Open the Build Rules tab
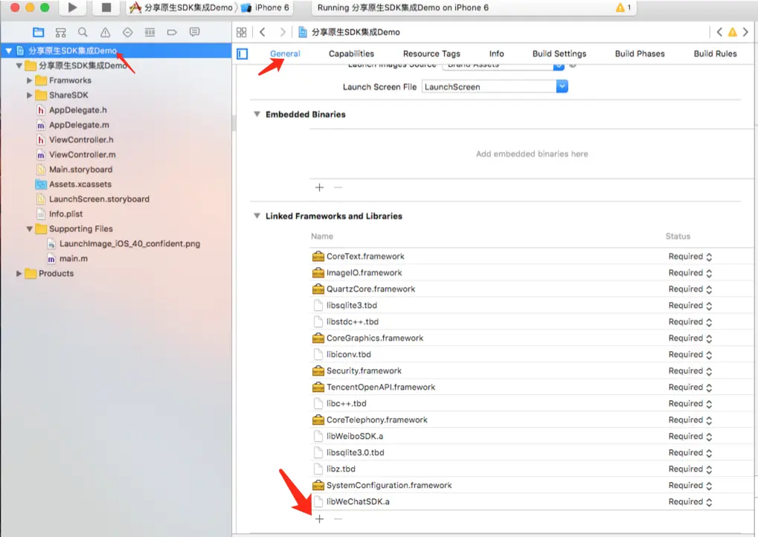 coord(715,54)
